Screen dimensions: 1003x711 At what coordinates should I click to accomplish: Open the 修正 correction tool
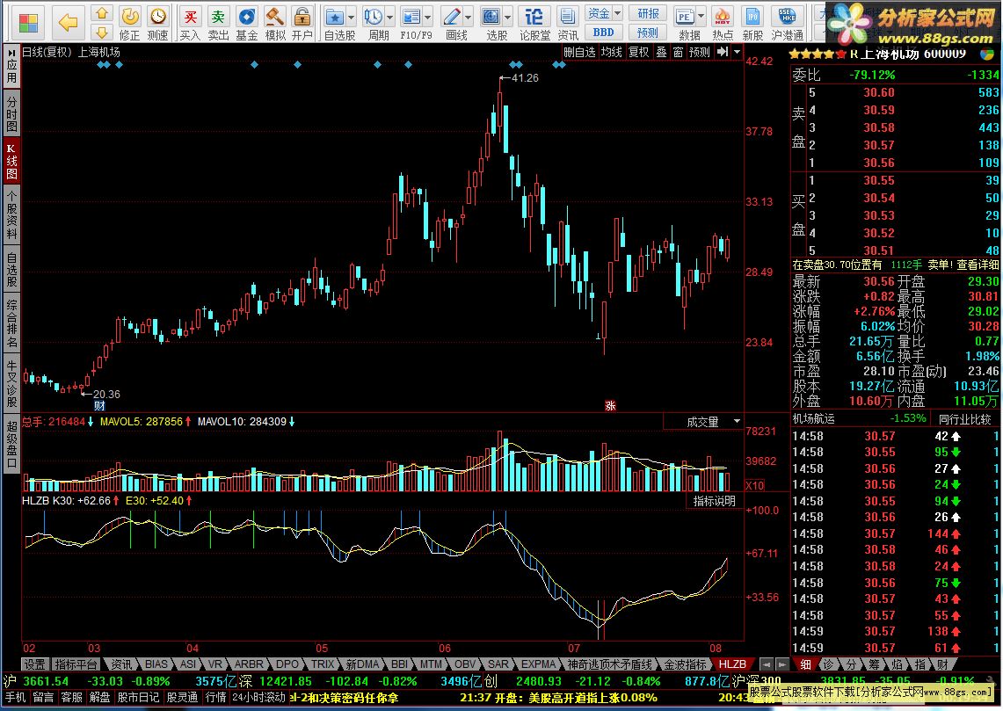pyautogui.click(x=130, y=23)
